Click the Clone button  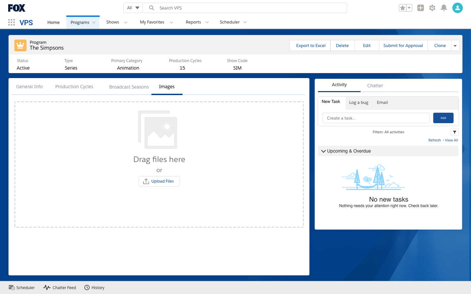point(440,46)
